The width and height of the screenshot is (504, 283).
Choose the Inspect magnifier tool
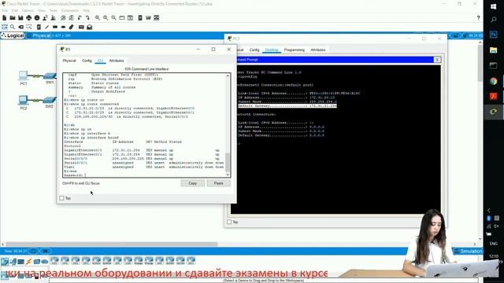point(13,27)
